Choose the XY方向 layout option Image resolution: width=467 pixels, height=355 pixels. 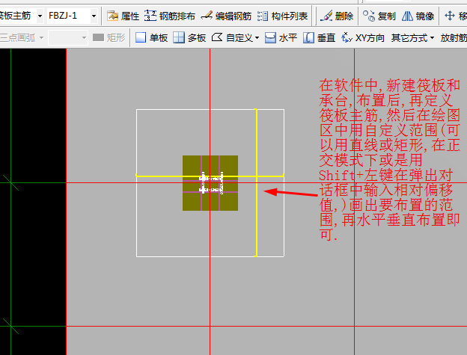pyautogui.click(x=363, y=38)
